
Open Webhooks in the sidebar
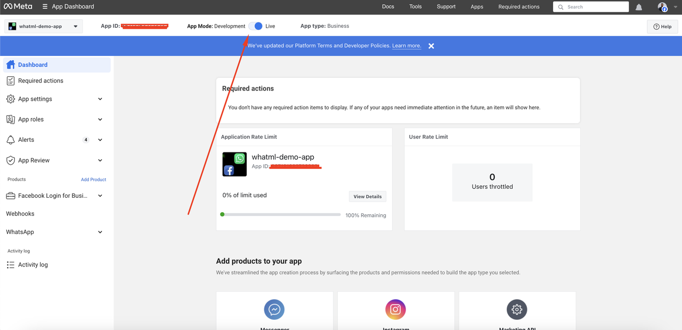click(x=20, y=214)
